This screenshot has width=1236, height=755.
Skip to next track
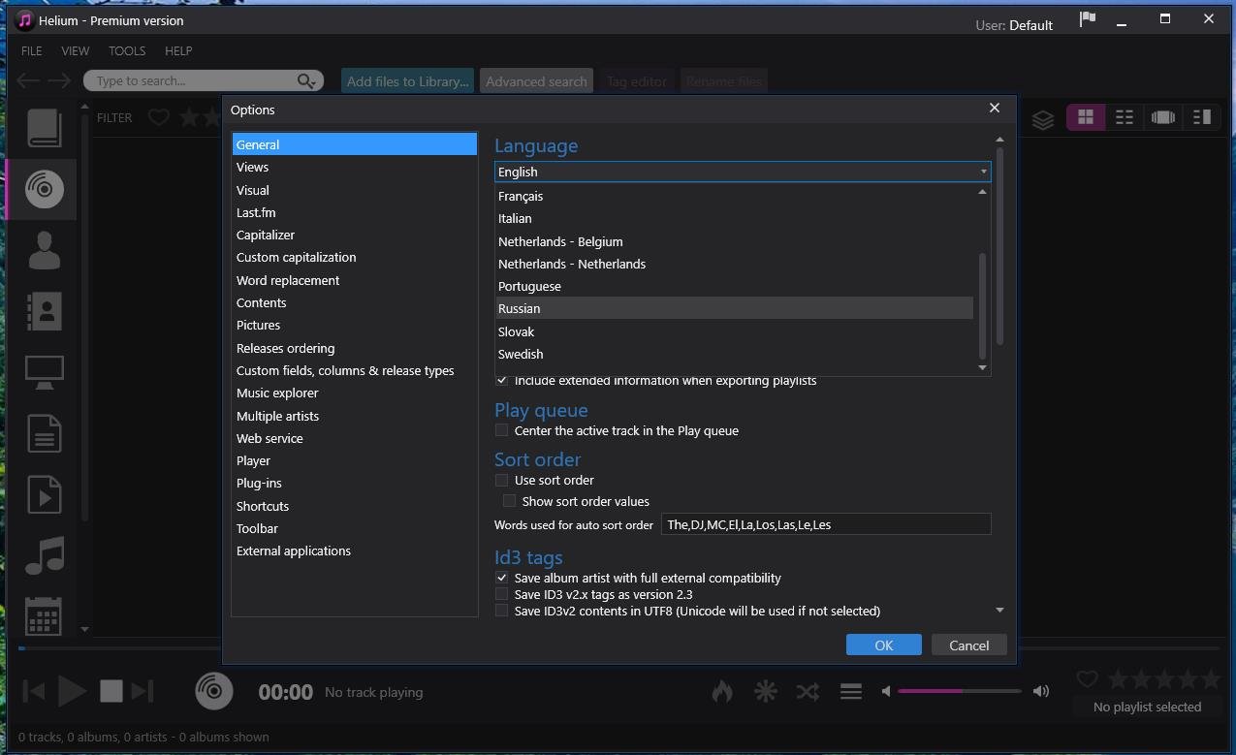[x=143, y=691]
